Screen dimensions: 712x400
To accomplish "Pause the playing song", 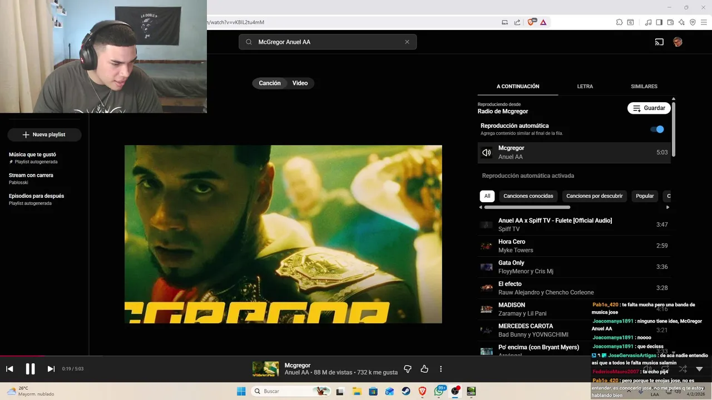I will pyautogui.click(x=30, y=369).
